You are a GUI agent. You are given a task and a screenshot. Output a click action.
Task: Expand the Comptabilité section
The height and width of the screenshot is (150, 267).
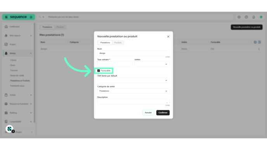31,122
